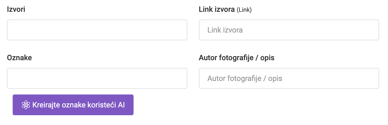388x125 pixels.
Task: Click the Izvori field label
Action: click(x=16, y=10)
